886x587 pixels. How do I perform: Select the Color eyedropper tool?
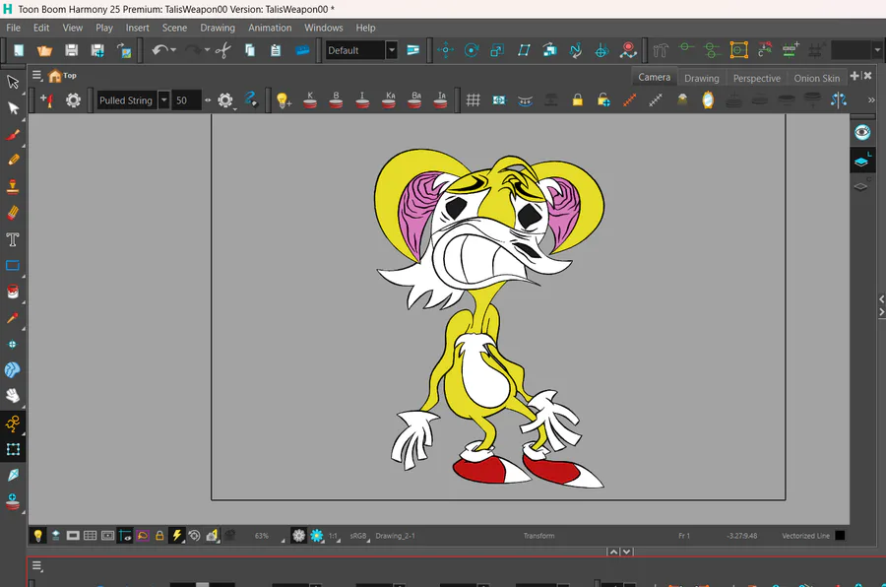coord(13,318)
